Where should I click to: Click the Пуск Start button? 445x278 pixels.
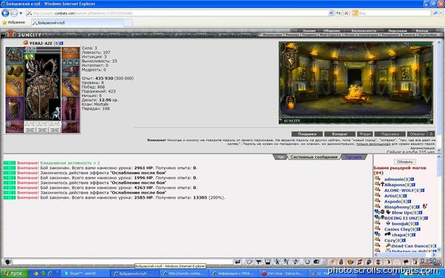pyautogui.click(x=15, y=274)
